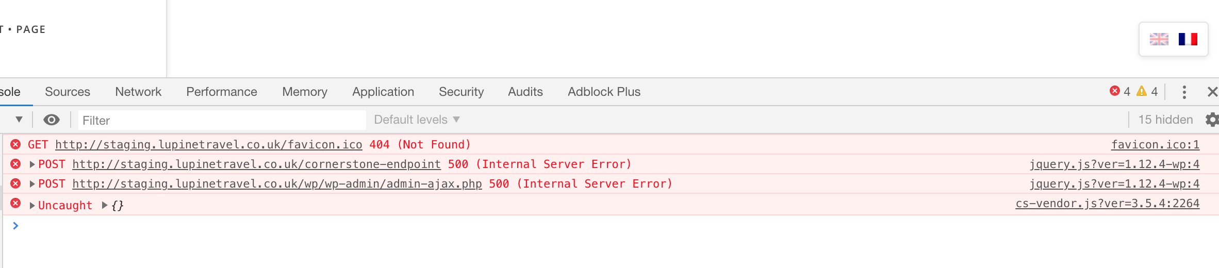
Task: Expand the admin-ajax.php POST error
Action: [32, 184]
